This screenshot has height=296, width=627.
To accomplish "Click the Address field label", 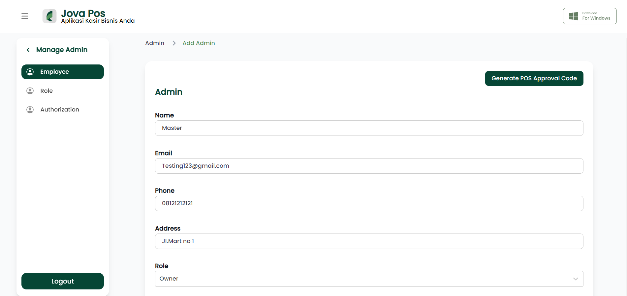I will [x=168, y=229].
